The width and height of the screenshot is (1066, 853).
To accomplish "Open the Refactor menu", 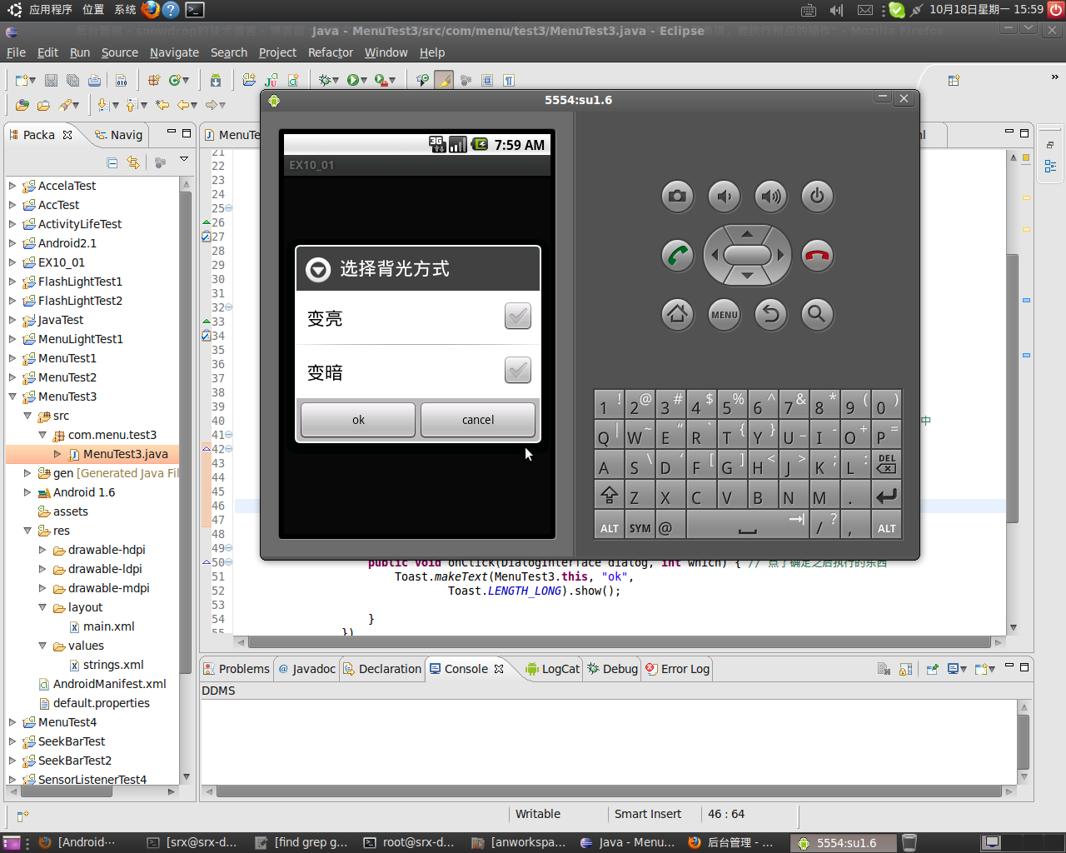I will pos(331,52).
